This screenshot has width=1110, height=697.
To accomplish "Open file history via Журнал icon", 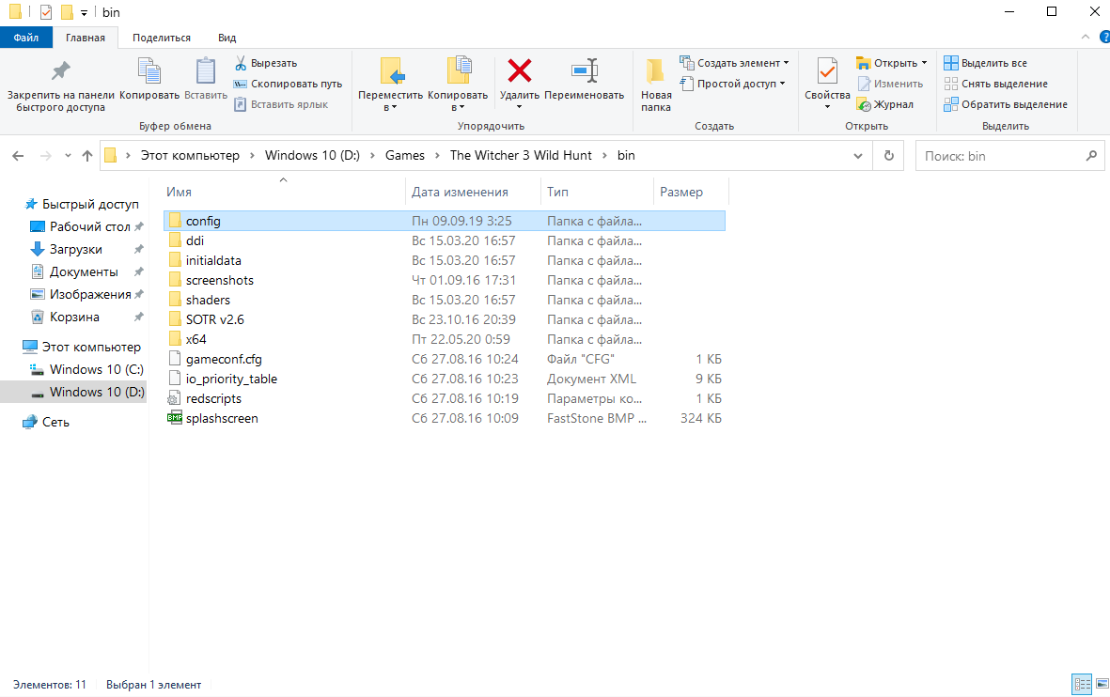I will [x=866, y=103].
